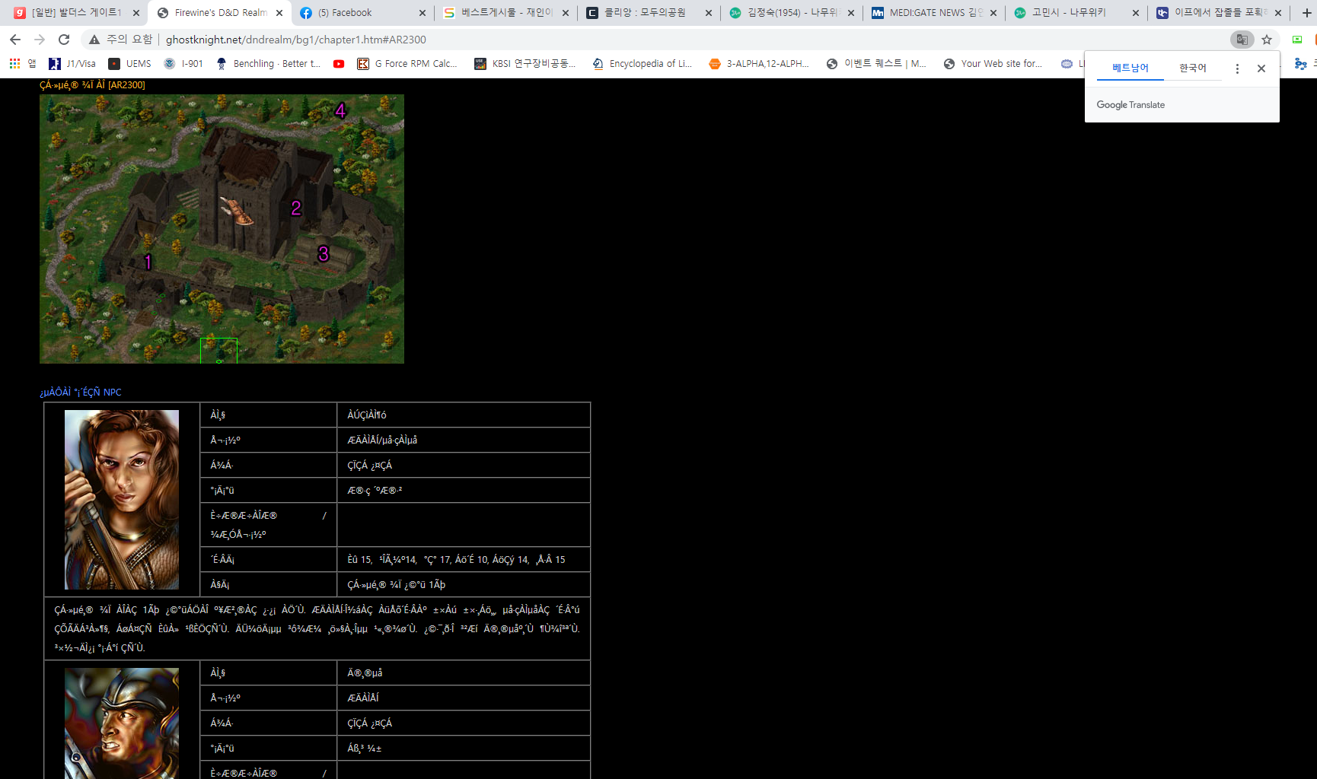The height and width of the screenshot is (779, 1317).
Task: Click the castle area map image
Action: point(222,229)
